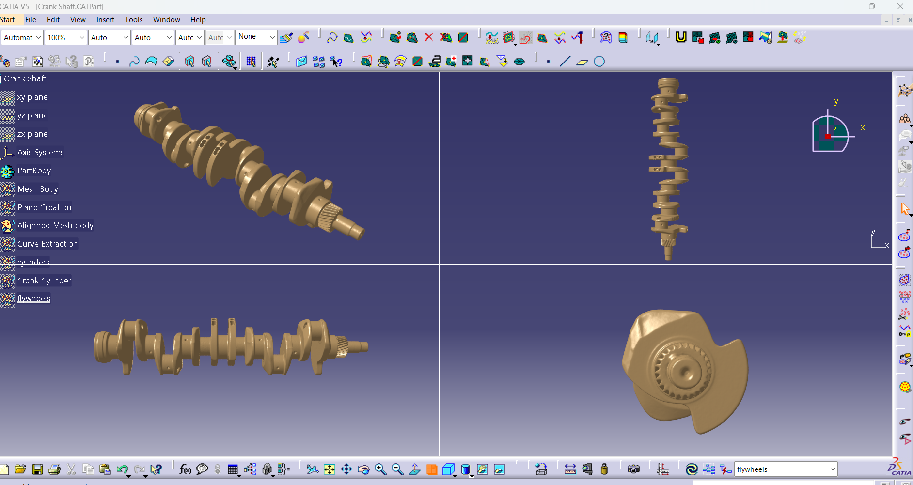Screen dimensions: 913x485
Task: Click the Print icon
Action: 54,469
